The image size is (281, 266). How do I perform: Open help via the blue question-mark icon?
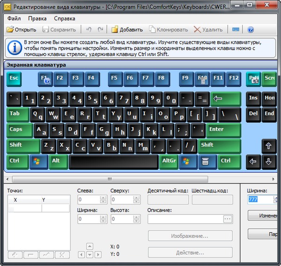[x=251, y=30]
